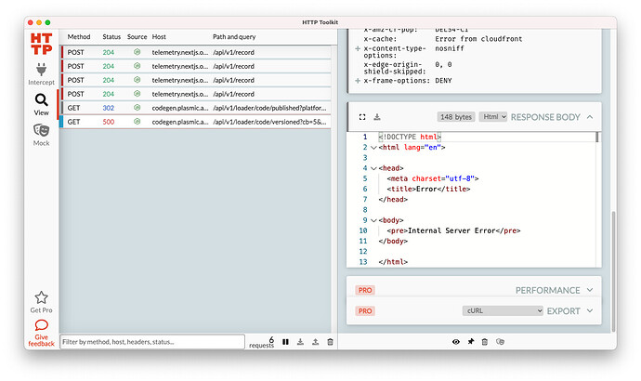Pause traffic capture with the pause button
The height and width of the screenshot is (381, 641).
pyautogui.click(x=285, y=342)
